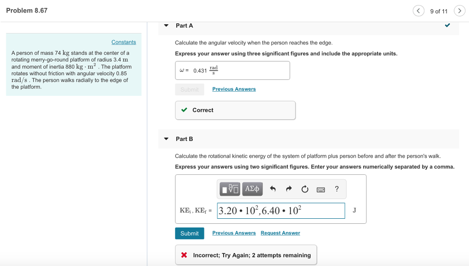
Task: Open the Constants link
Action: point(124,42)
